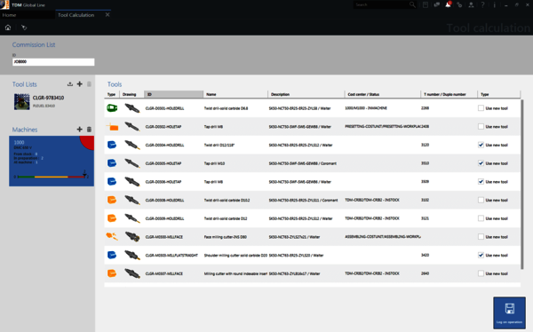This screenshot has width=533, height=332.
Task: Uncheck Use new tool for Shoulder milling cutter
Action: coord(481,255)
